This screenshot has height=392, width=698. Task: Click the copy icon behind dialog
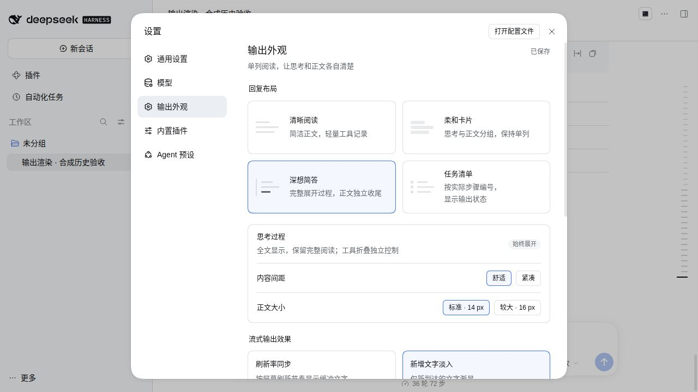click(593, 53)
